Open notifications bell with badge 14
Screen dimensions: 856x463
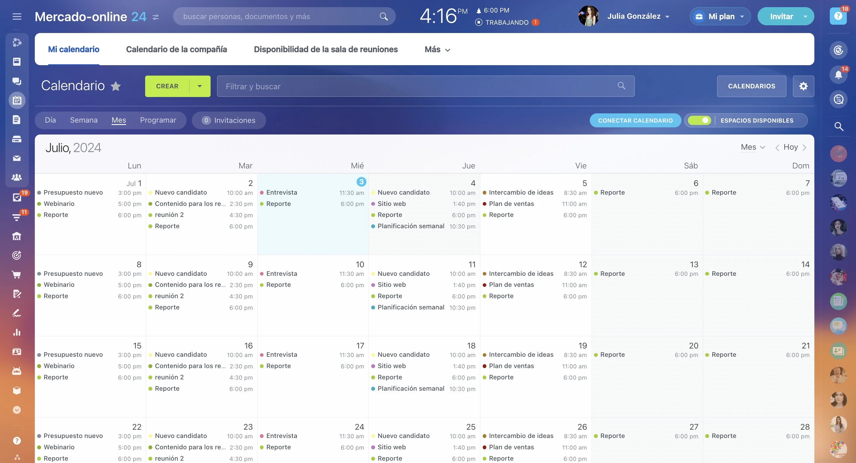pyautogui.click(x=838, y=75)
